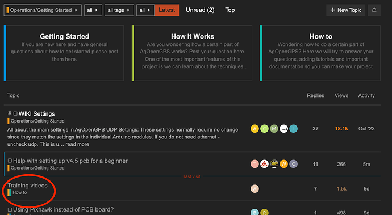Viewport: 392px width, 215px height.
Task: Click white avatar in WIKI Settings row
Action: tap(283, 129)
